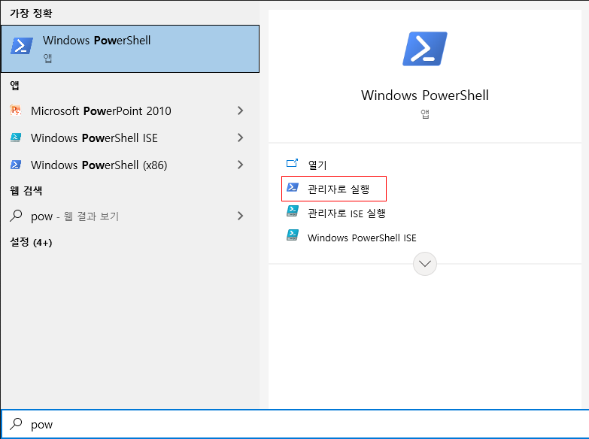Click the icon beside preview Windows PowerShell ISE

point(293,235)
